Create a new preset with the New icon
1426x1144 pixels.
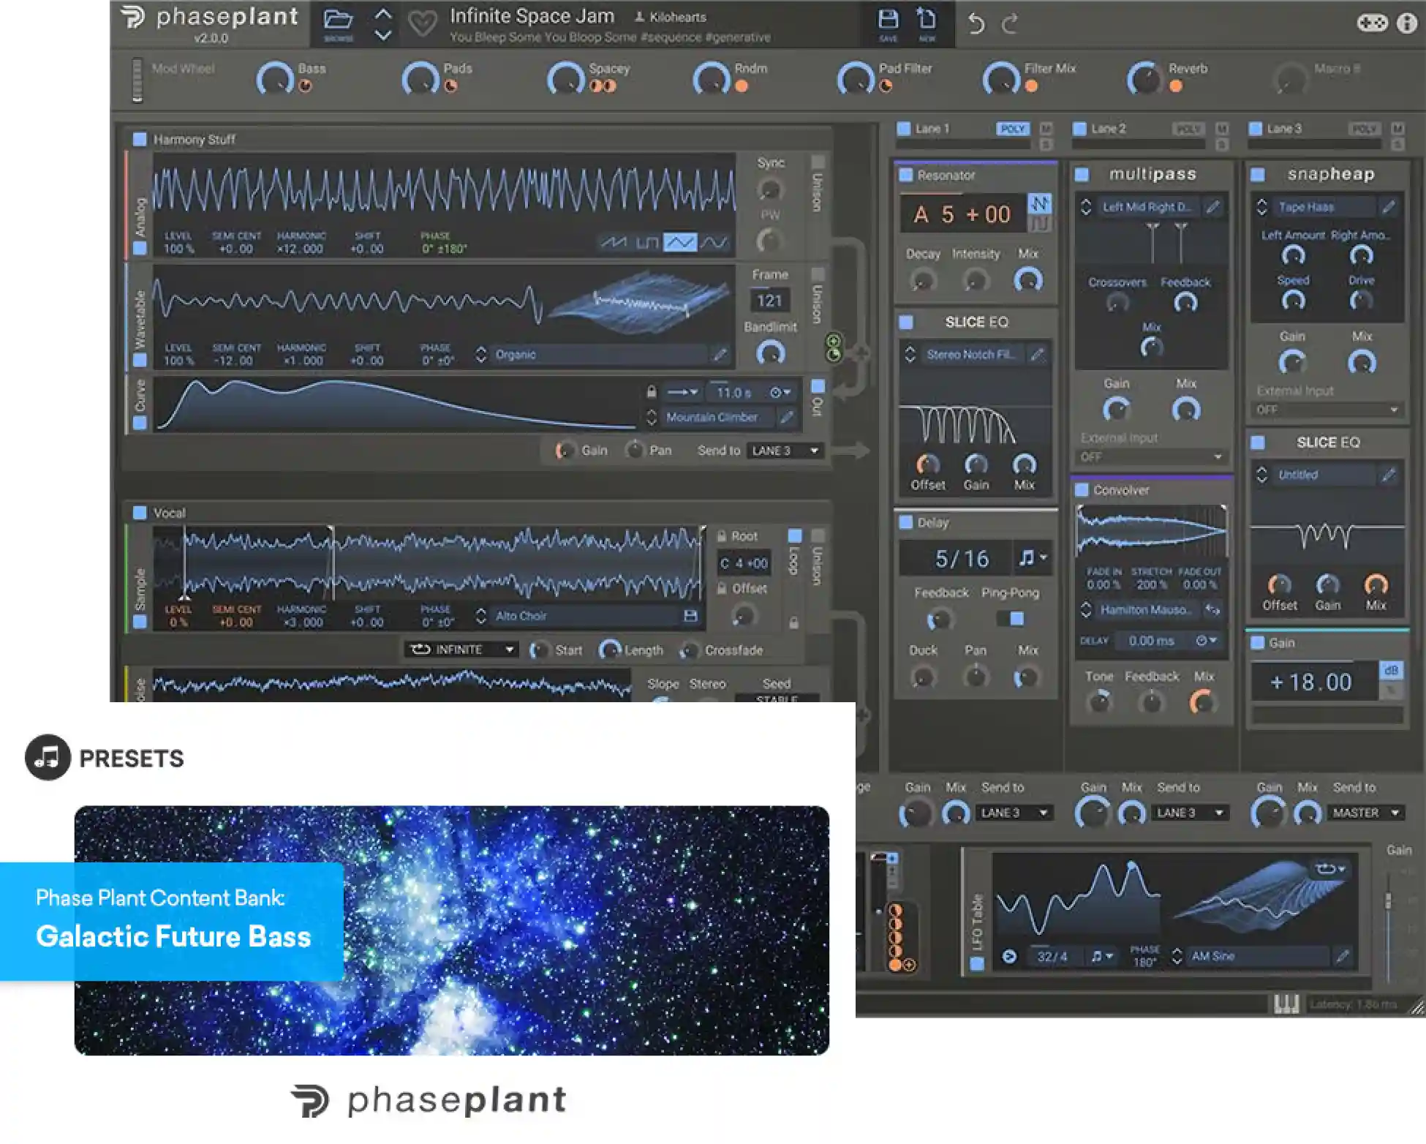point(924,18)
